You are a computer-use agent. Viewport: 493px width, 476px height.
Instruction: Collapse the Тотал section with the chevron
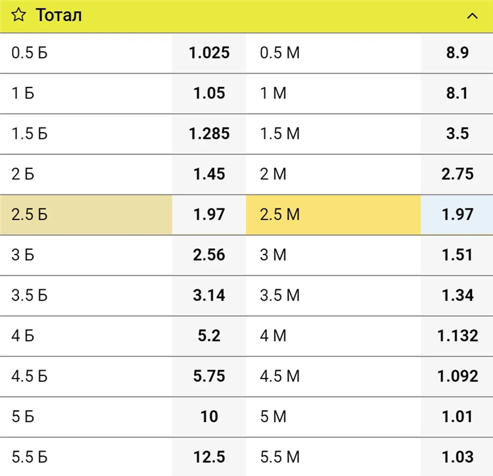(x=472, y=16)
